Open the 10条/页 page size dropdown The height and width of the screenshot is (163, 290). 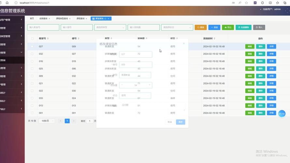coord(47,121)
